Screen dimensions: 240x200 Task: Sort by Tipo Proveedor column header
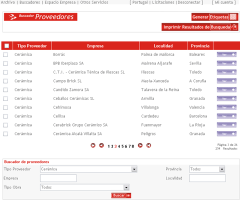pos(32,46)
